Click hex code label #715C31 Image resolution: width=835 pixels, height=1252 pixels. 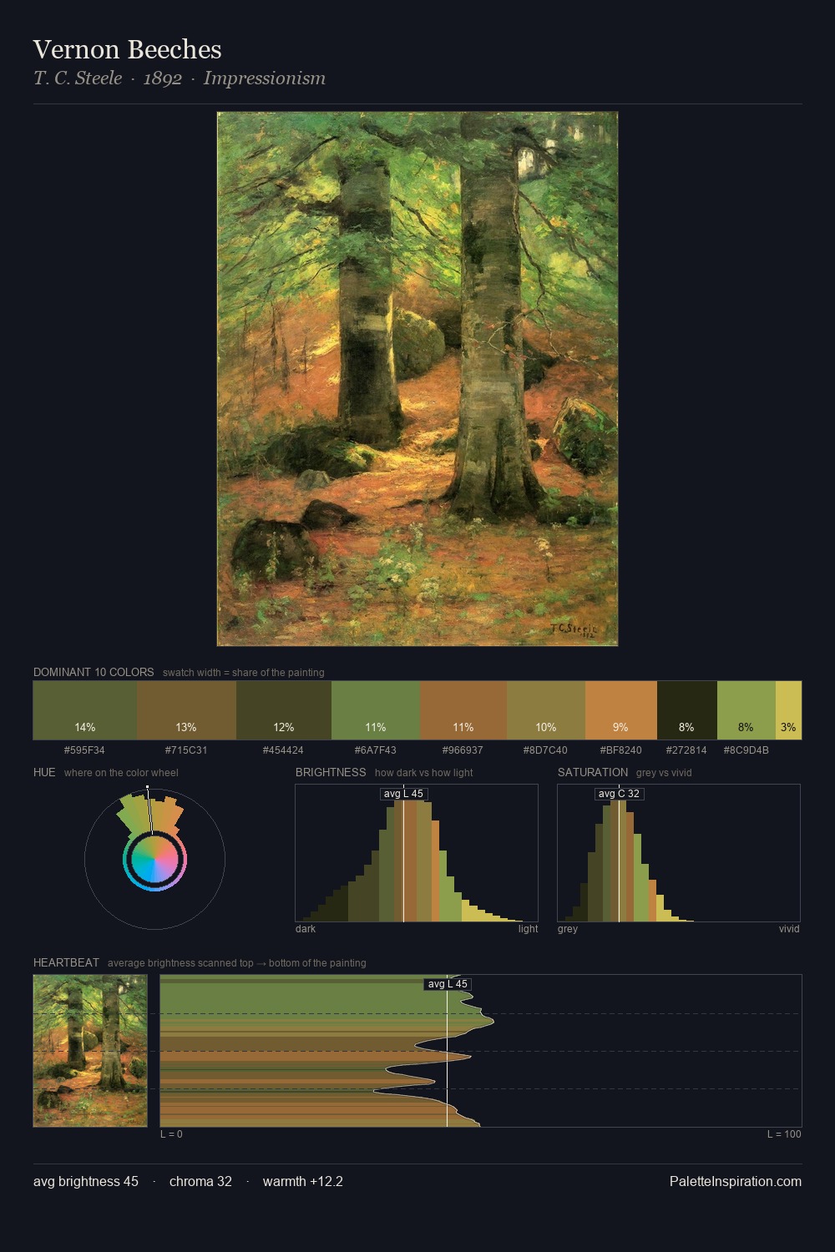tap(186, 750)
